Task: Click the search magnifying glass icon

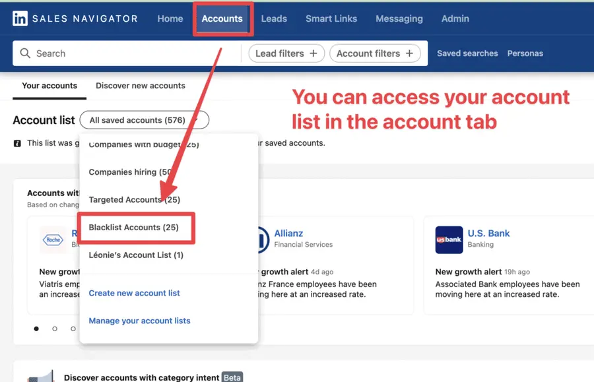Action: click(26, 53)
